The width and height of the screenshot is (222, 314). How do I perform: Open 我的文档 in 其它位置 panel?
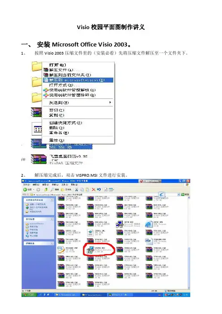tap(32, 227)
